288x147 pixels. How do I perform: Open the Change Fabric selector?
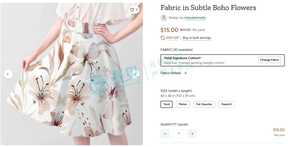tap(269, 60)
